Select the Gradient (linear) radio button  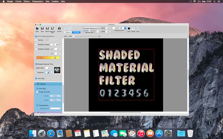coord(36,44)
